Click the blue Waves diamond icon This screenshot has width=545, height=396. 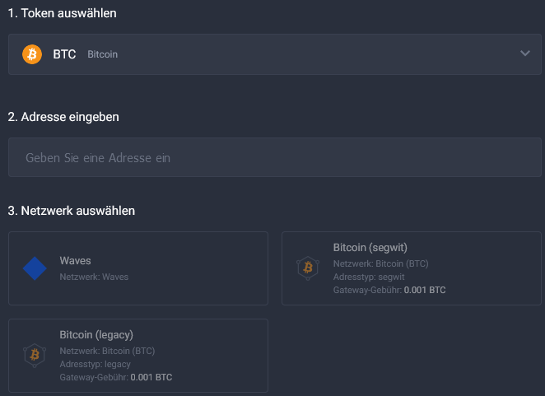click(35, 268)
